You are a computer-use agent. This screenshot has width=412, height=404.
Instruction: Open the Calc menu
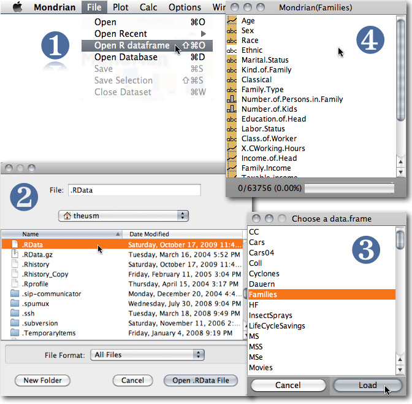[x=148, y=7]
